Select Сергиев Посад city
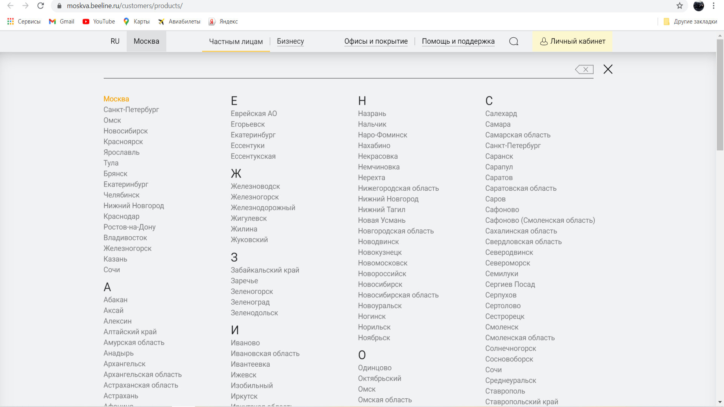The width and height of the screenshot is (724, 407). [510, 285]
